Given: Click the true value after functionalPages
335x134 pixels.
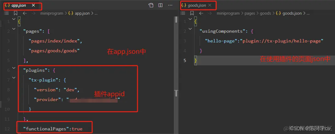Looking at the screenshot, I should click(x=77, y=129).
